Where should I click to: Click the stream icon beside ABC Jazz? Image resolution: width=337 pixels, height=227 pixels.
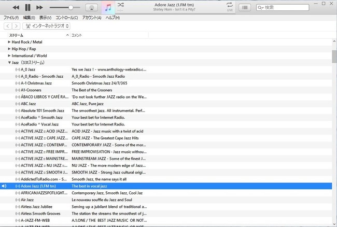pyautogui.click(x=18, y=104)
